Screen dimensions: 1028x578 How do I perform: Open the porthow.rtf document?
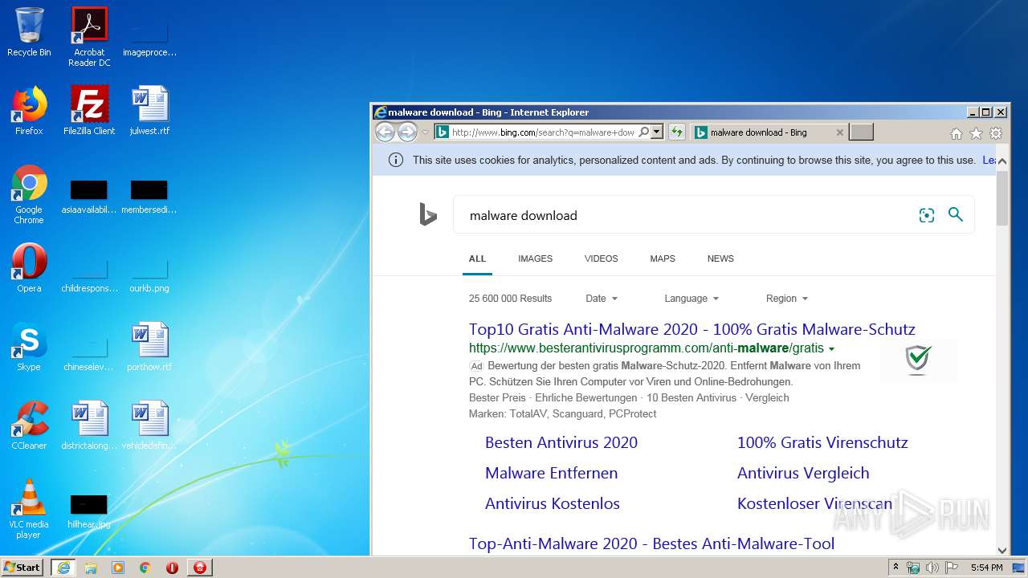[x=149, y=347]
